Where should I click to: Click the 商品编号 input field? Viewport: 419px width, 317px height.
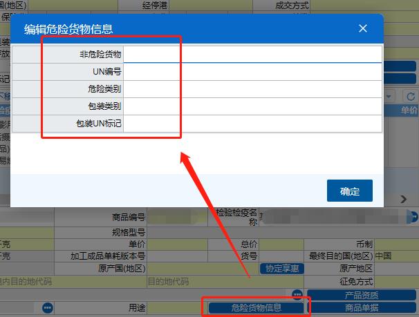(x=176, y=218)
